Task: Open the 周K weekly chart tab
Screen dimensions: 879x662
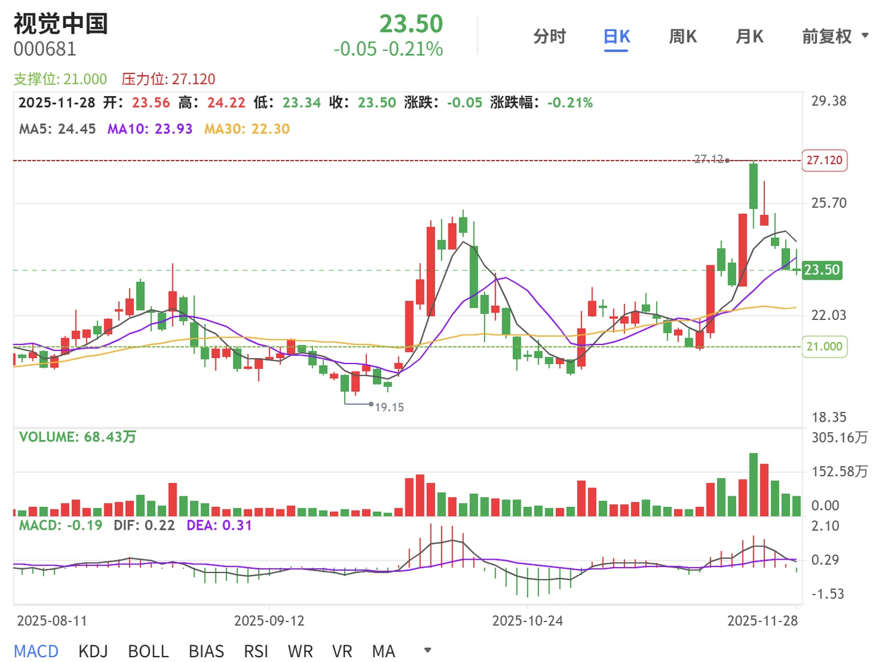Action: coord(683,37)
